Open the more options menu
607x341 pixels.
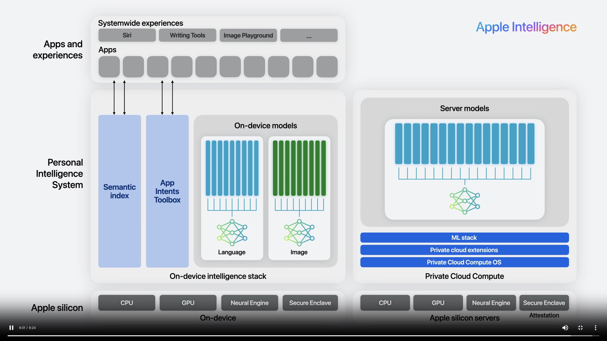pos(595,328)
